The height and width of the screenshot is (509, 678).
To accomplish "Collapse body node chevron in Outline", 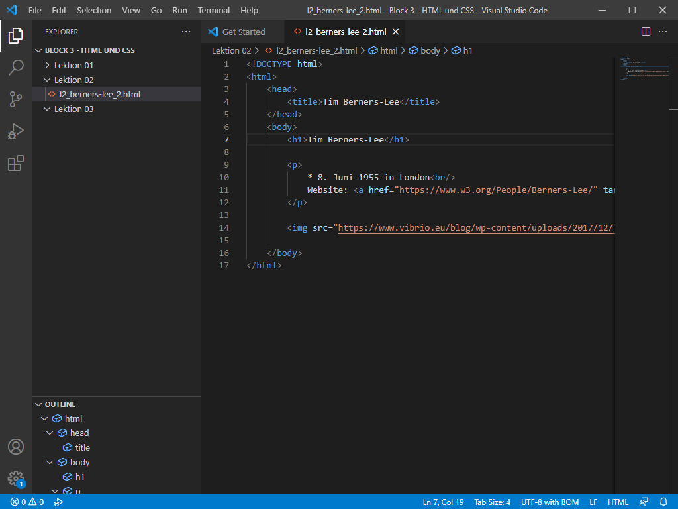I will tap(50, 462).
